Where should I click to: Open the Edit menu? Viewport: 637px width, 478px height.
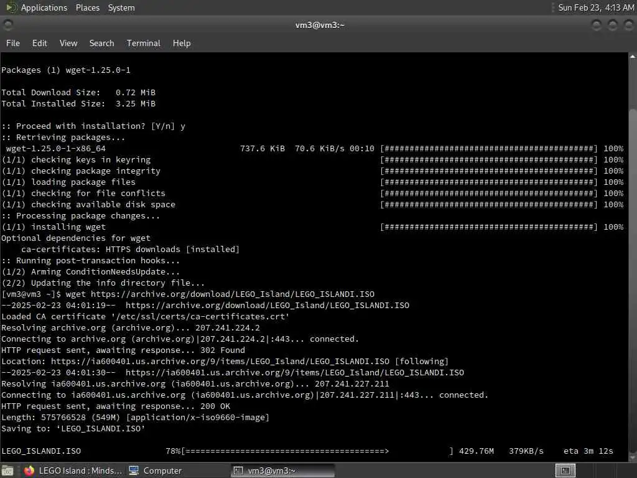coord(39,43)
